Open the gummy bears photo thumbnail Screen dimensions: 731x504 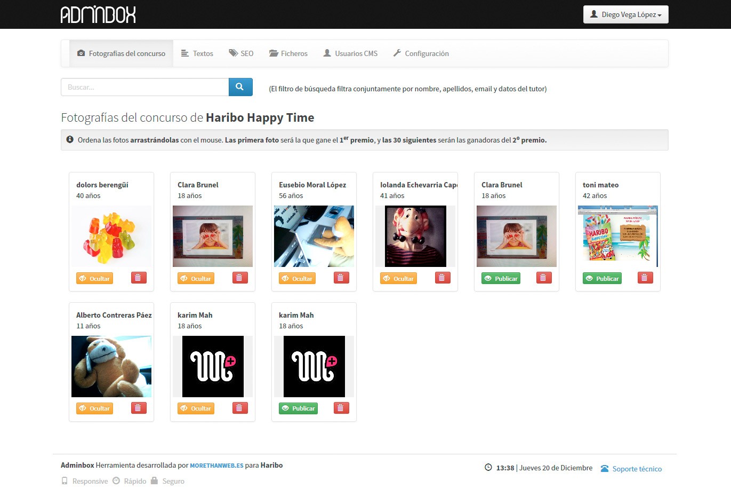pos(111,236)
